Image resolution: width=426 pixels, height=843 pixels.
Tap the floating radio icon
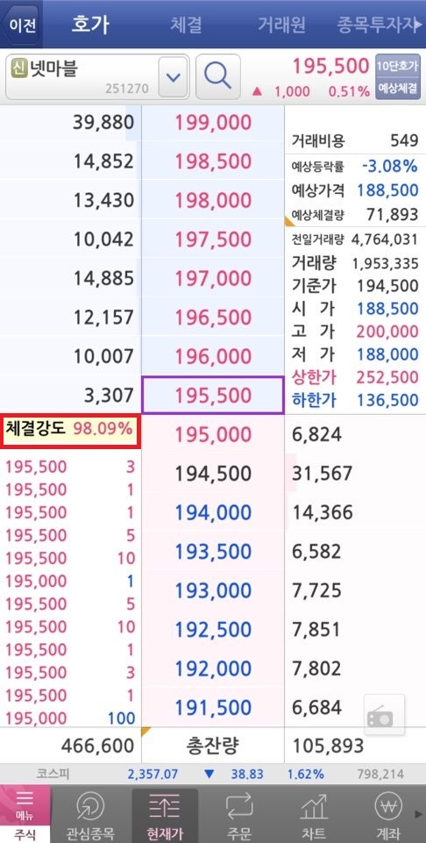click(384, 715)
